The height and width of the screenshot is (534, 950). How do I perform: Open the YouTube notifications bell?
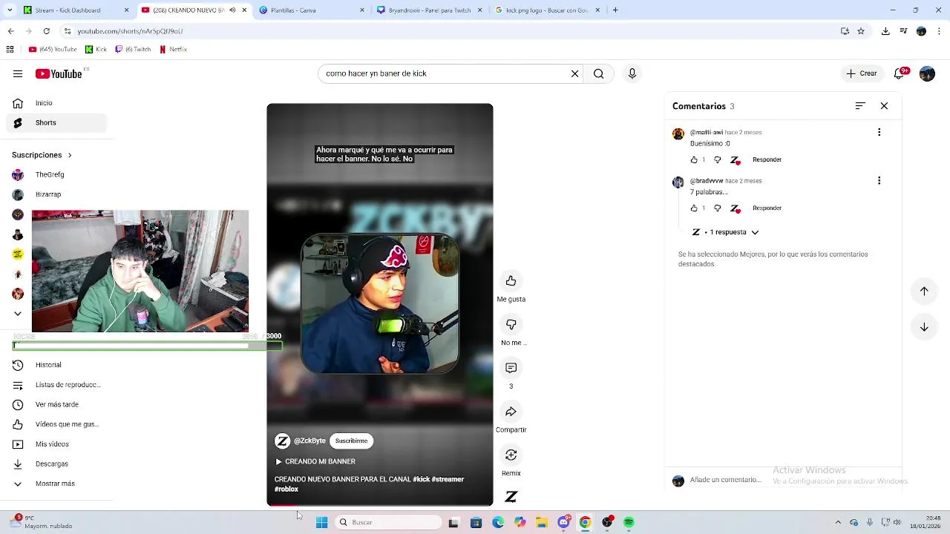(x=900, y=73)
